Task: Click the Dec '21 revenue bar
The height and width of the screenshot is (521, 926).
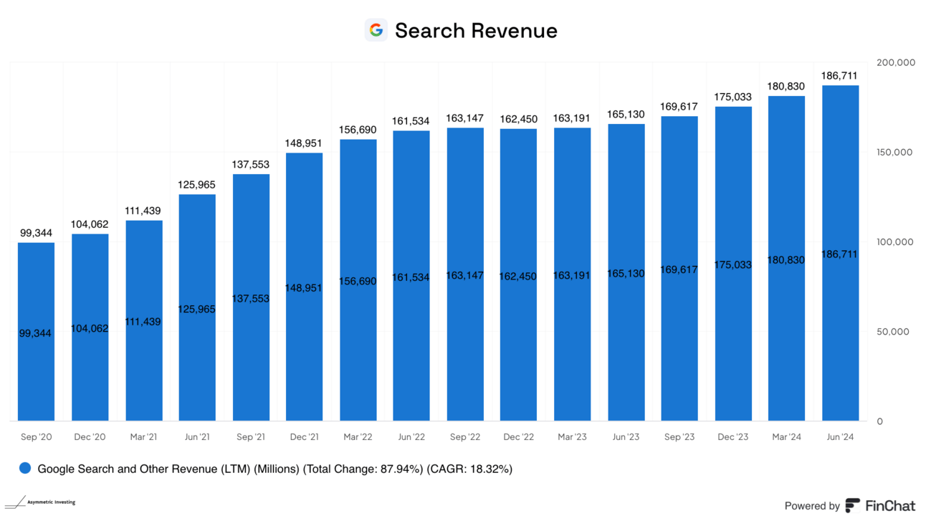Action: (304, 287)
